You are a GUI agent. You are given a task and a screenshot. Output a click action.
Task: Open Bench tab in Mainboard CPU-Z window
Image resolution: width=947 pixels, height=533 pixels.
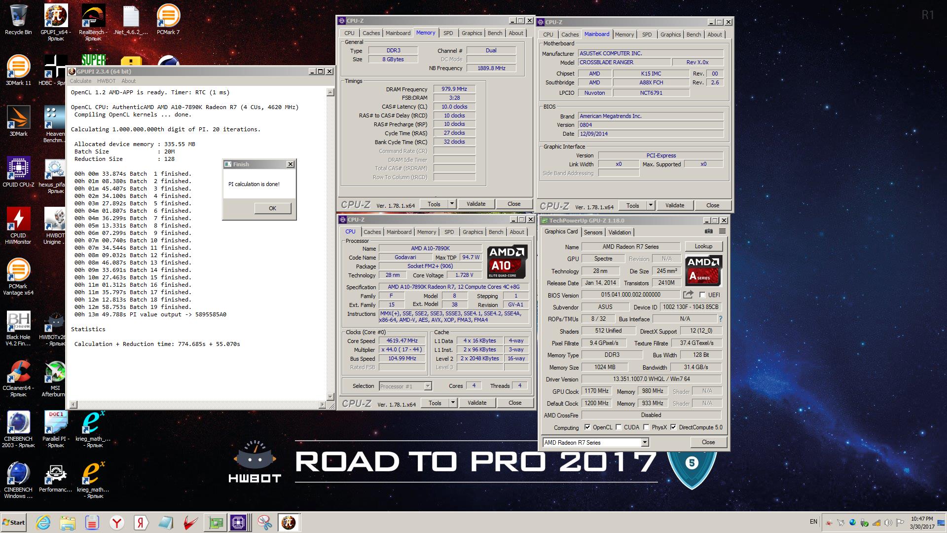(x=693, y=35)
